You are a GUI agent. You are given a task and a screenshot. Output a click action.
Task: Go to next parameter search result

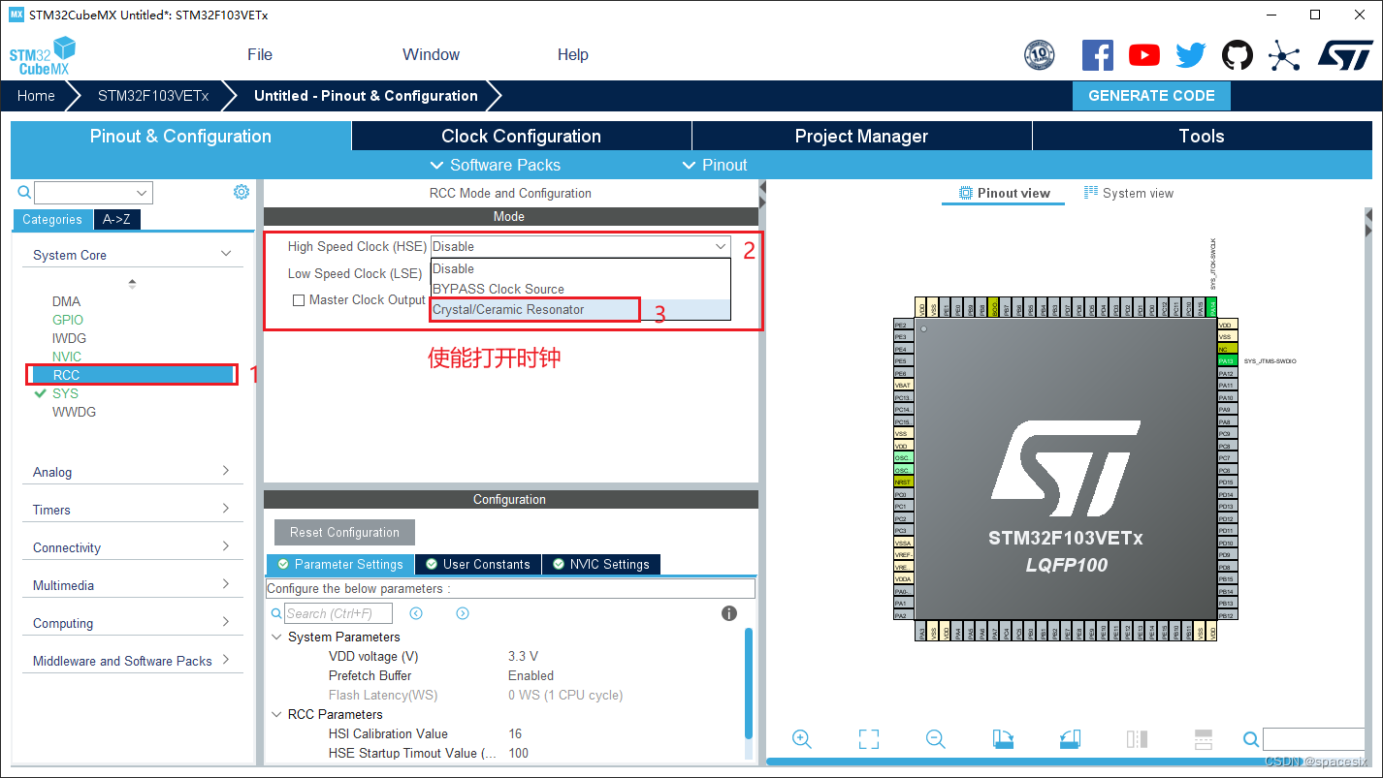click(463, 613)
